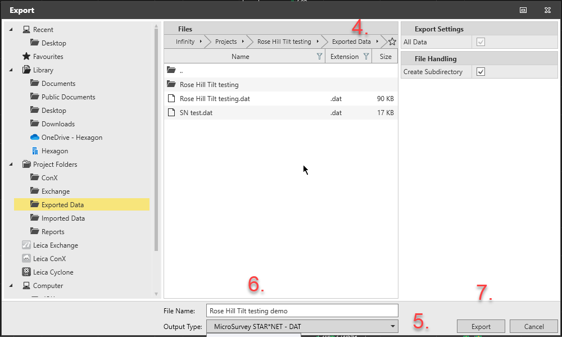Click the Infinity breadcrumb segment
The width and height of the screenshot is (562, 338).
click(x=185, y=42)
